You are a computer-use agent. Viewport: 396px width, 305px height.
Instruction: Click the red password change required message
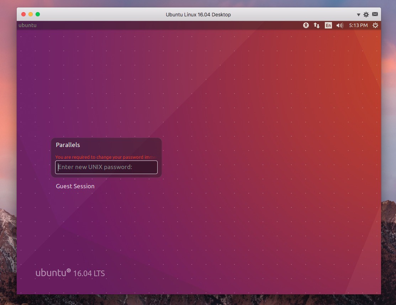click(x=105, y=157)
